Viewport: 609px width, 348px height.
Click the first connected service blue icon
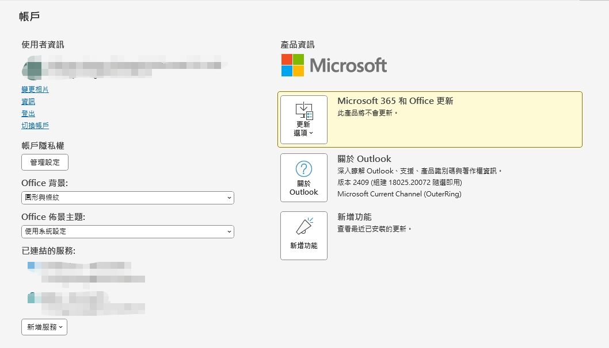(x=31, y=265)
